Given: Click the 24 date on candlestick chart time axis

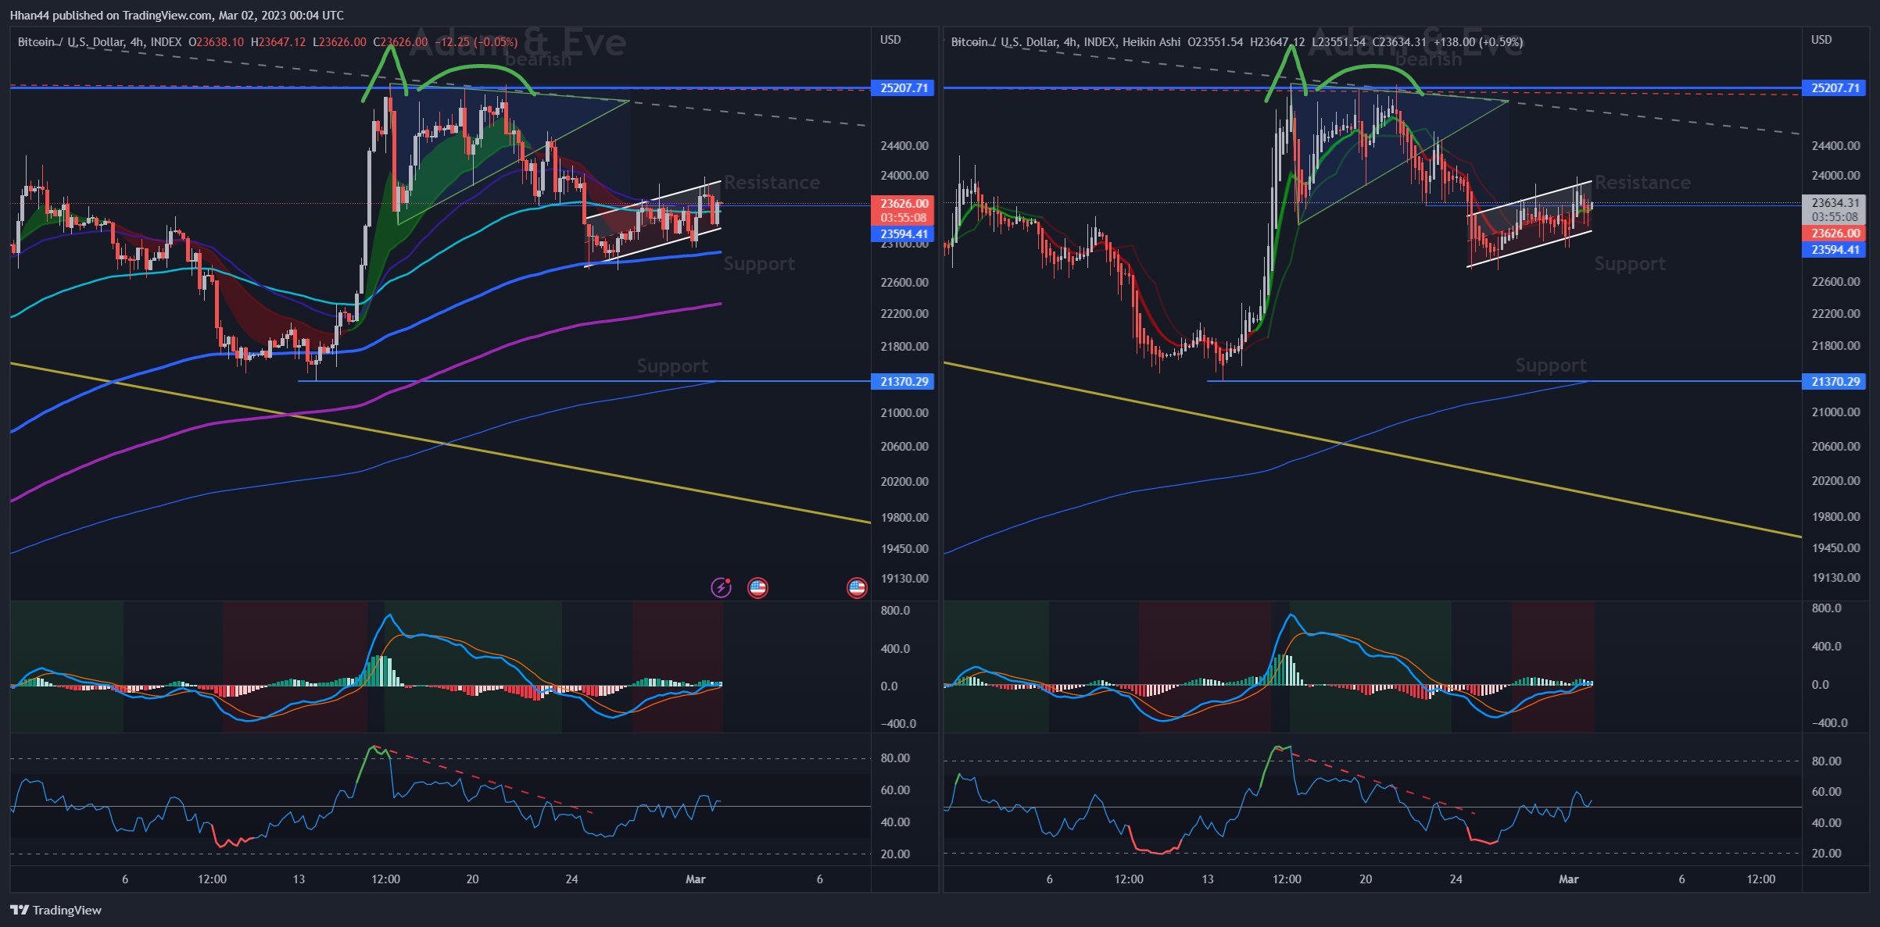Looking at the screenshot, I should coord(571,879).
